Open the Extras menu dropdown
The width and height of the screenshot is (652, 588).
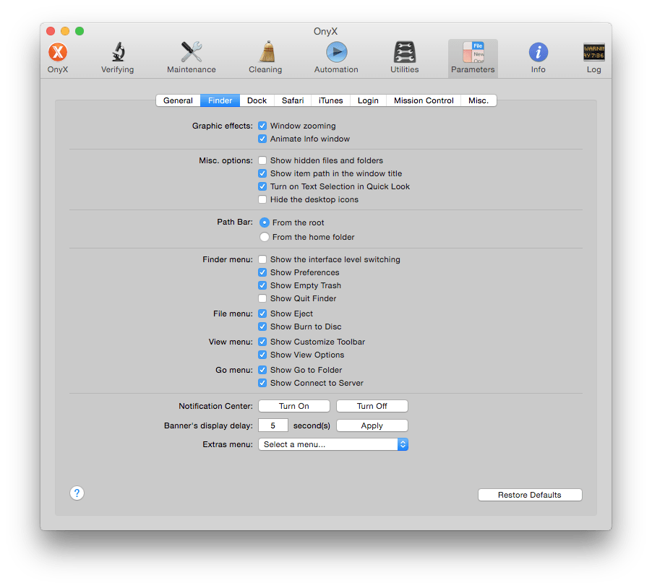point(333,444)
